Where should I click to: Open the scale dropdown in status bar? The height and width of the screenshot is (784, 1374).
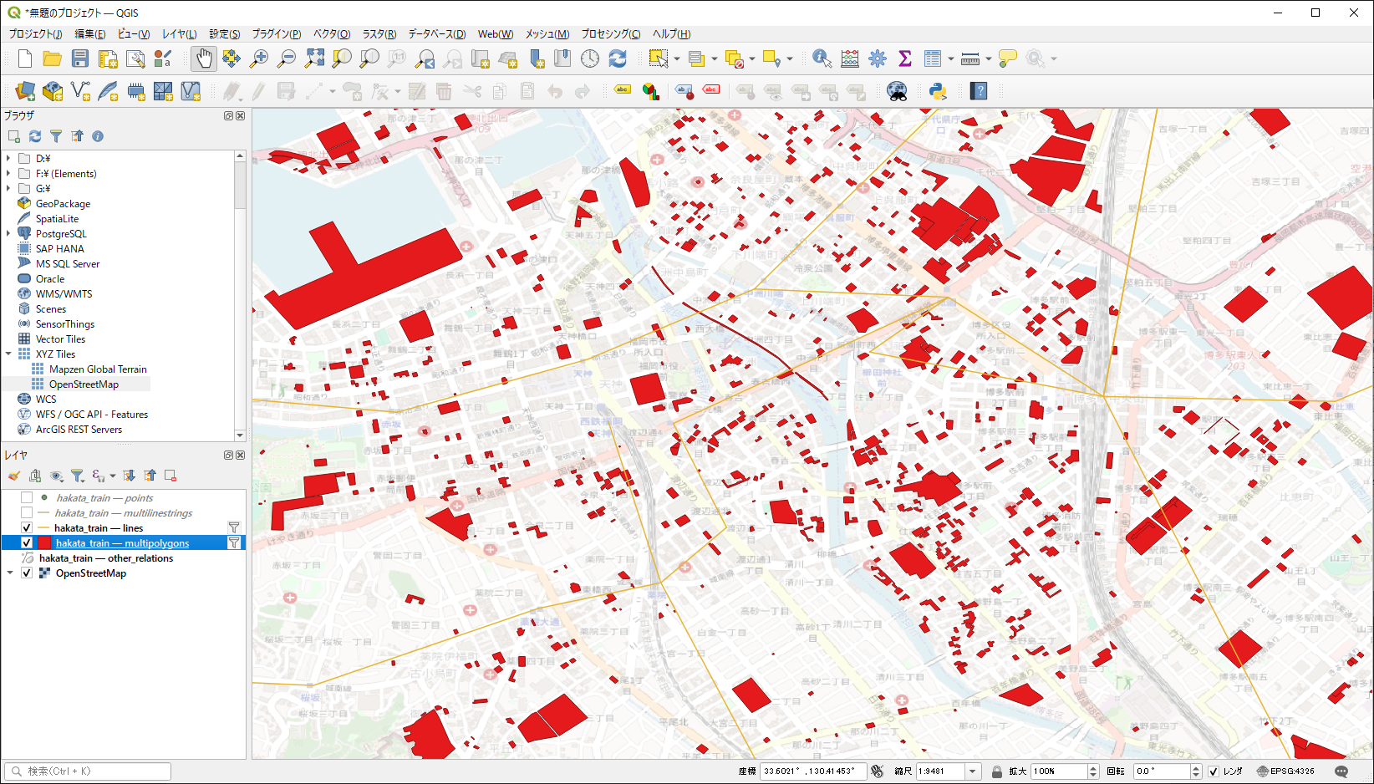(x=972, y=771)
